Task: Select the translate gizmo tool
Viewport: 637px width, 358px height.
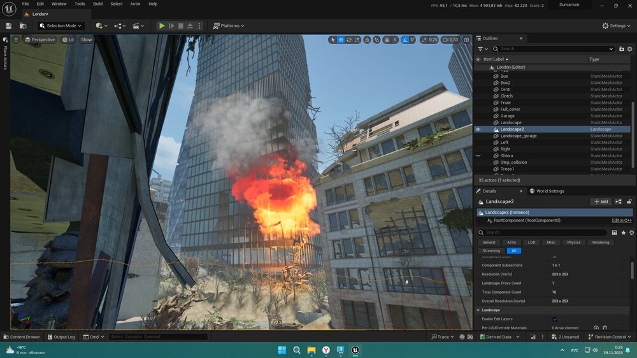Action: point(341,39)
